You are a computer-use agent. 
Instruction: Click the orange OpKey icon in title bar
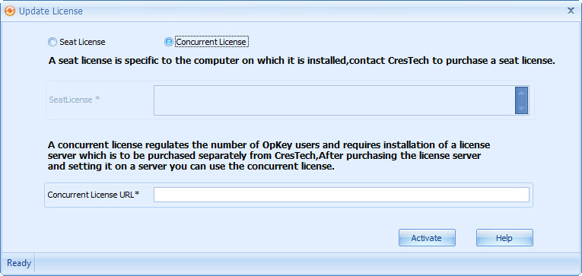(10, 11)
